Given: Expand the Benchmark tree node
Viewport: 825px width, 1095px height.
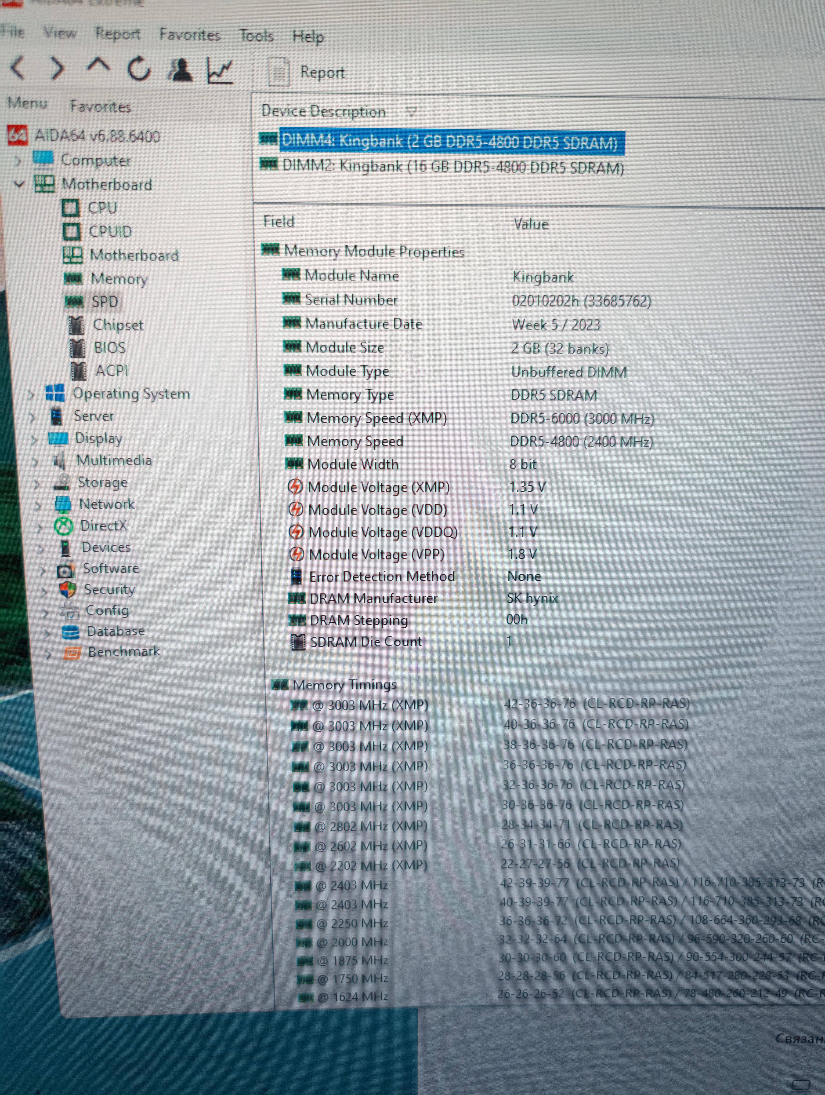Looking at the screenshot, I should pyautogui.click(x=48, y=655).
